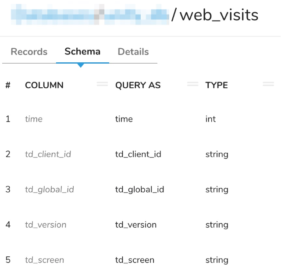Click the QUERY AS header resize handle
281x269 pixels.
coord(192,84)
